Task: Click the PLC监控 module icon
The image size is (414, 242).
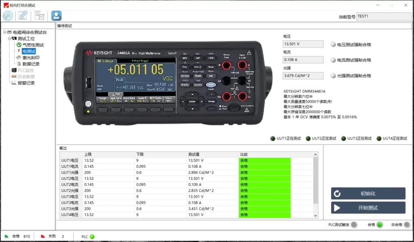Action: point(14,70)
